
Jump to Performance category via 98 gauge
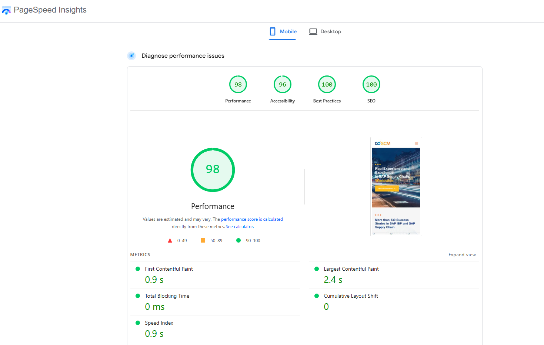point(238,85)
